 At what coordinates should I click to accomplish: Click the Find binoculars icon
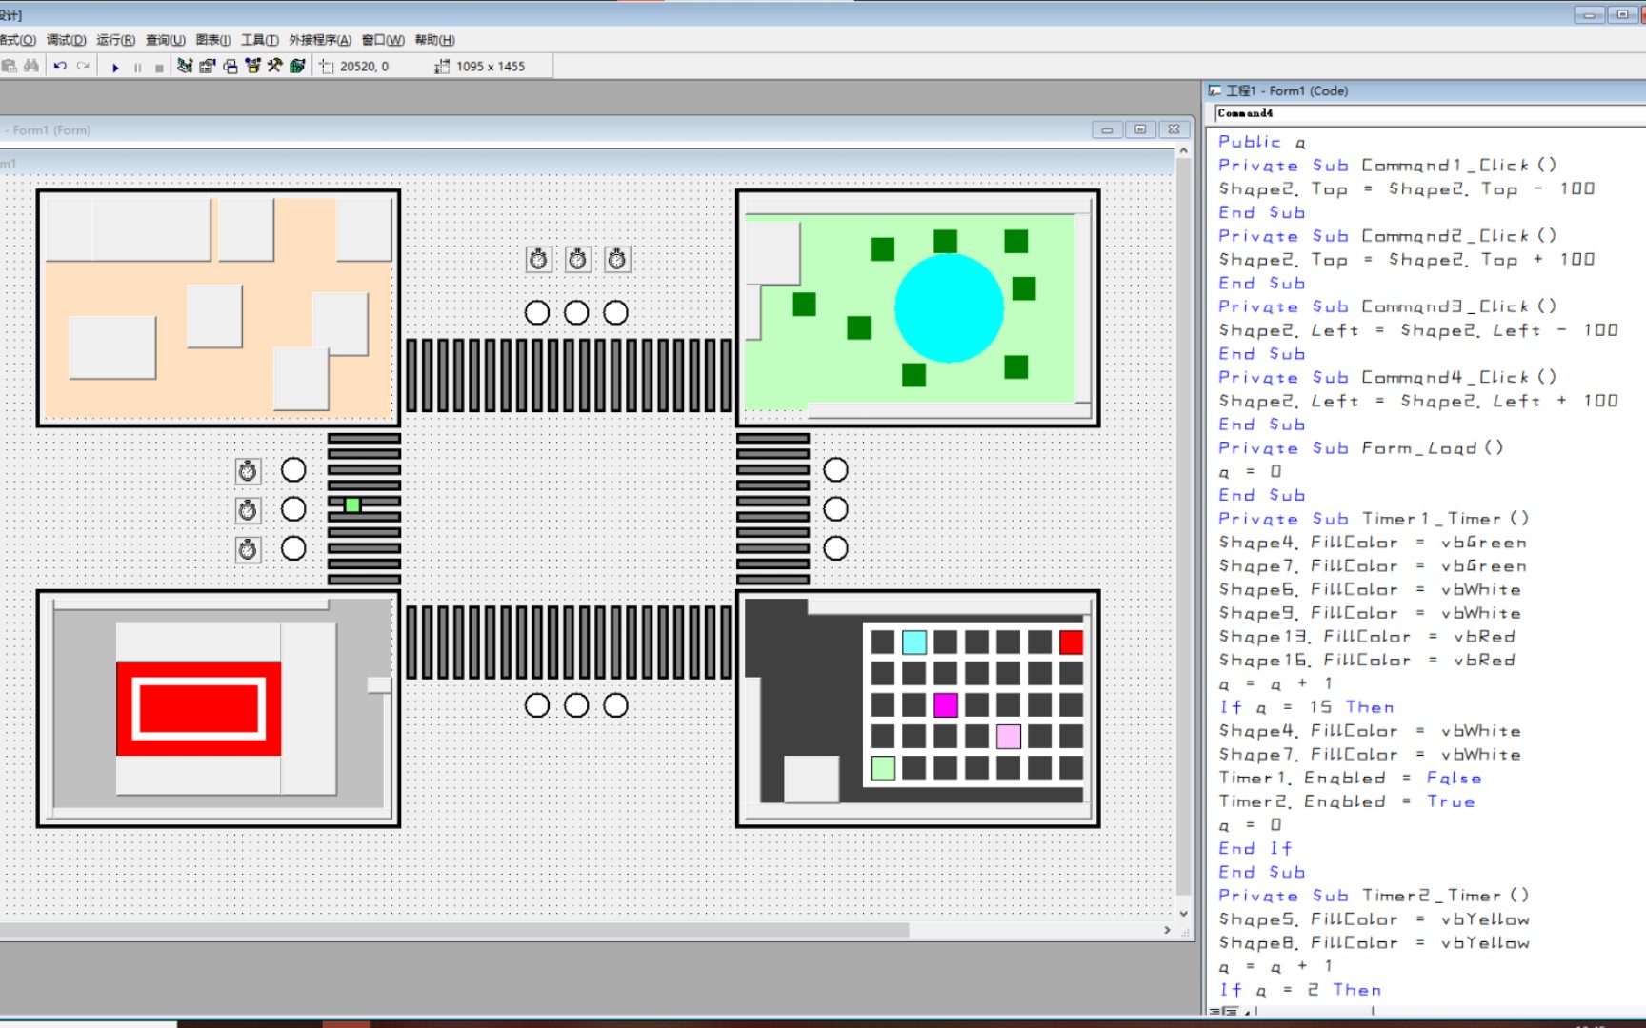31,66
